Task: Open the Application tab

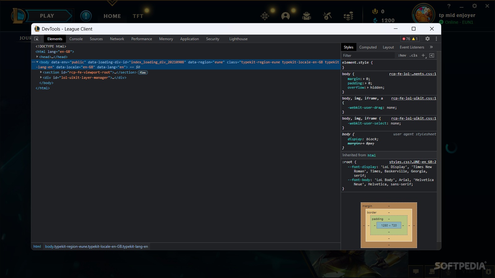Action: (189, 39)
